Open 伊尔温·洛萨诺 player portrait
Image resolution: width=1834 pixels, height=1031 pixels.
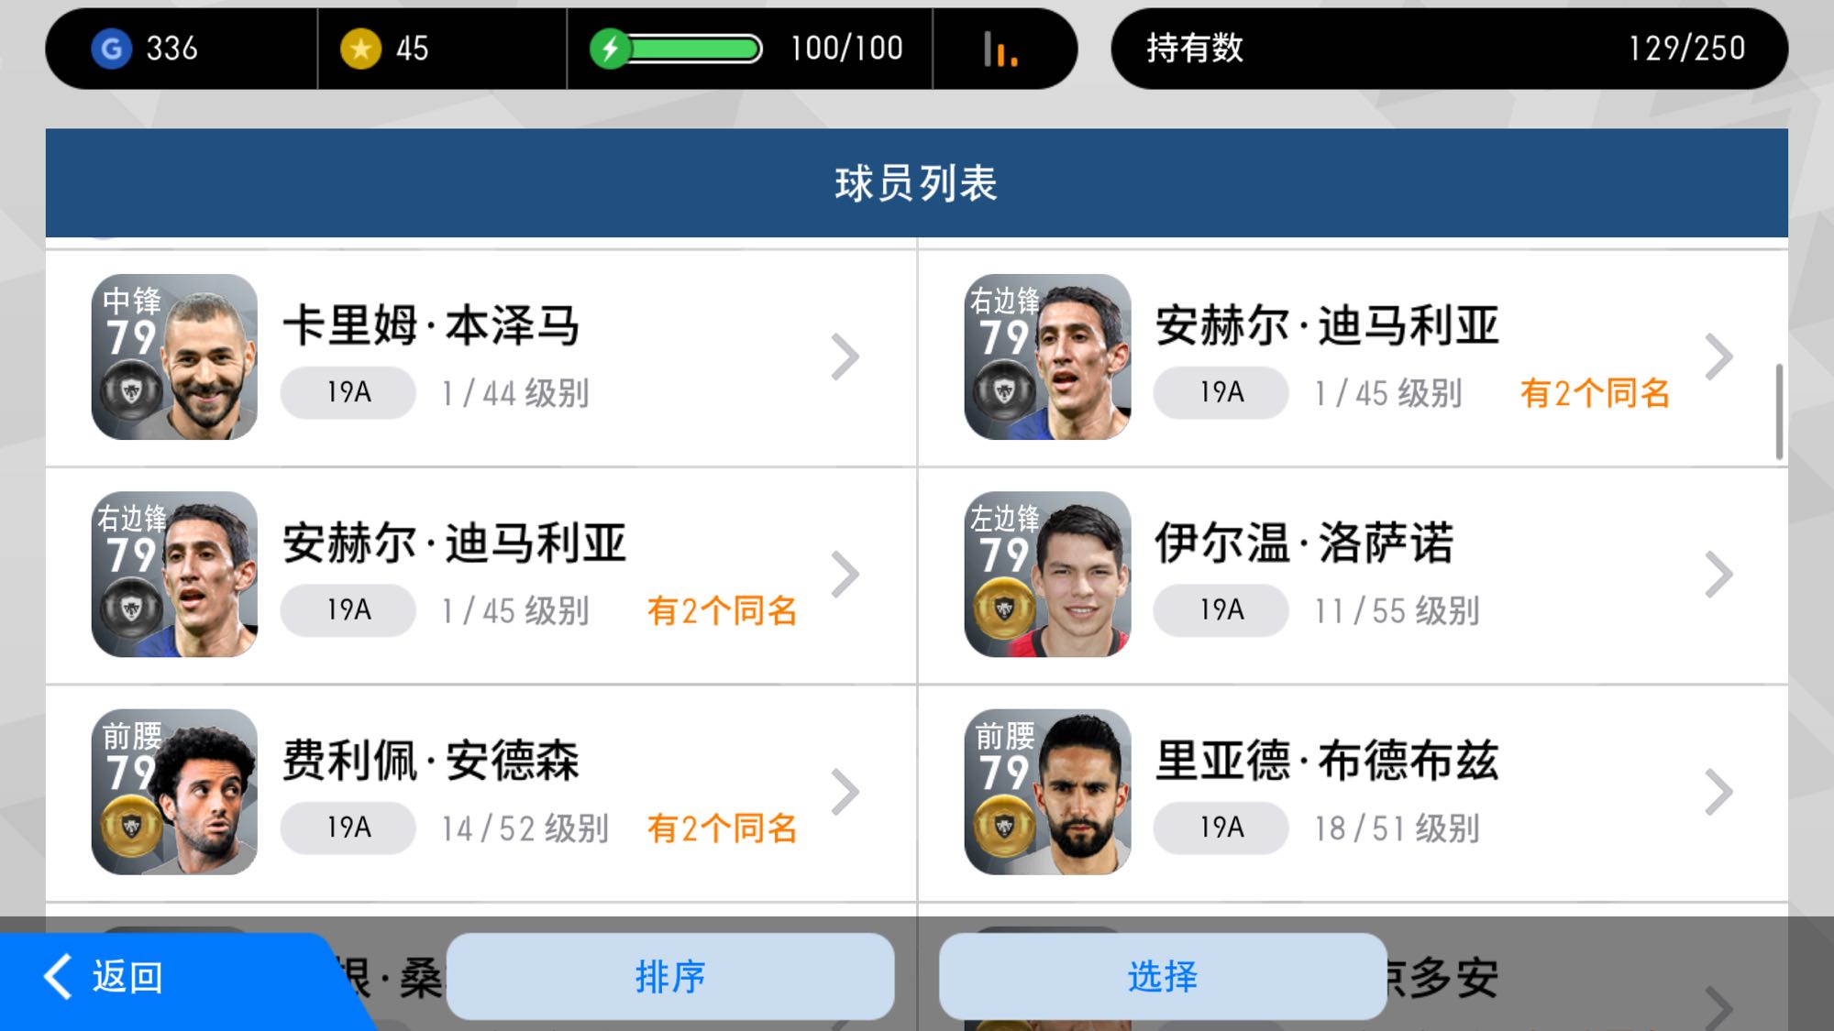tap(1047, 575)
